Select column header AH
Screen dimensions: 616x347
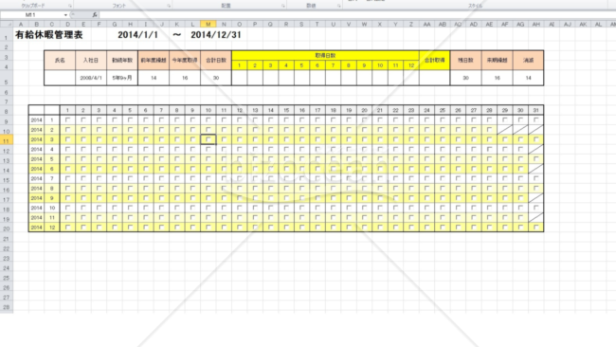536,24
